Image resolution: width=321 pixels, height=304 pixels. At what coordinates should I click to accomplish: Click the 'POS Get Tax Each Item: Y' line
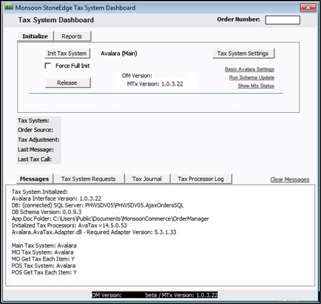[44, 272]
